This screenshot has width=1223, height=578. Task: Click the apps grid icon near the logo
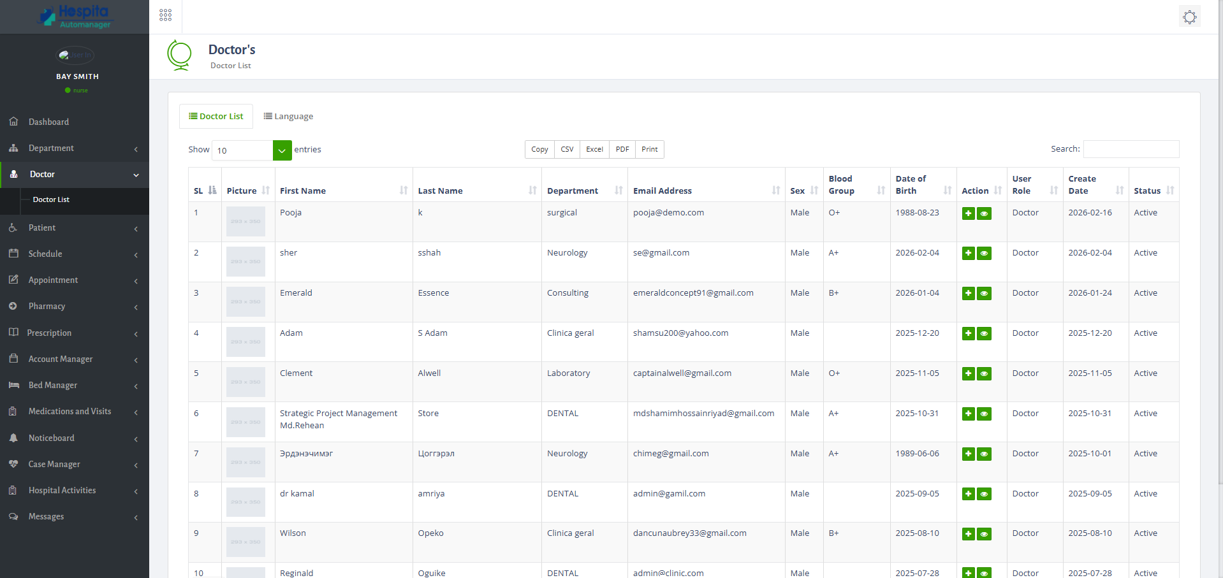point(165,15)
